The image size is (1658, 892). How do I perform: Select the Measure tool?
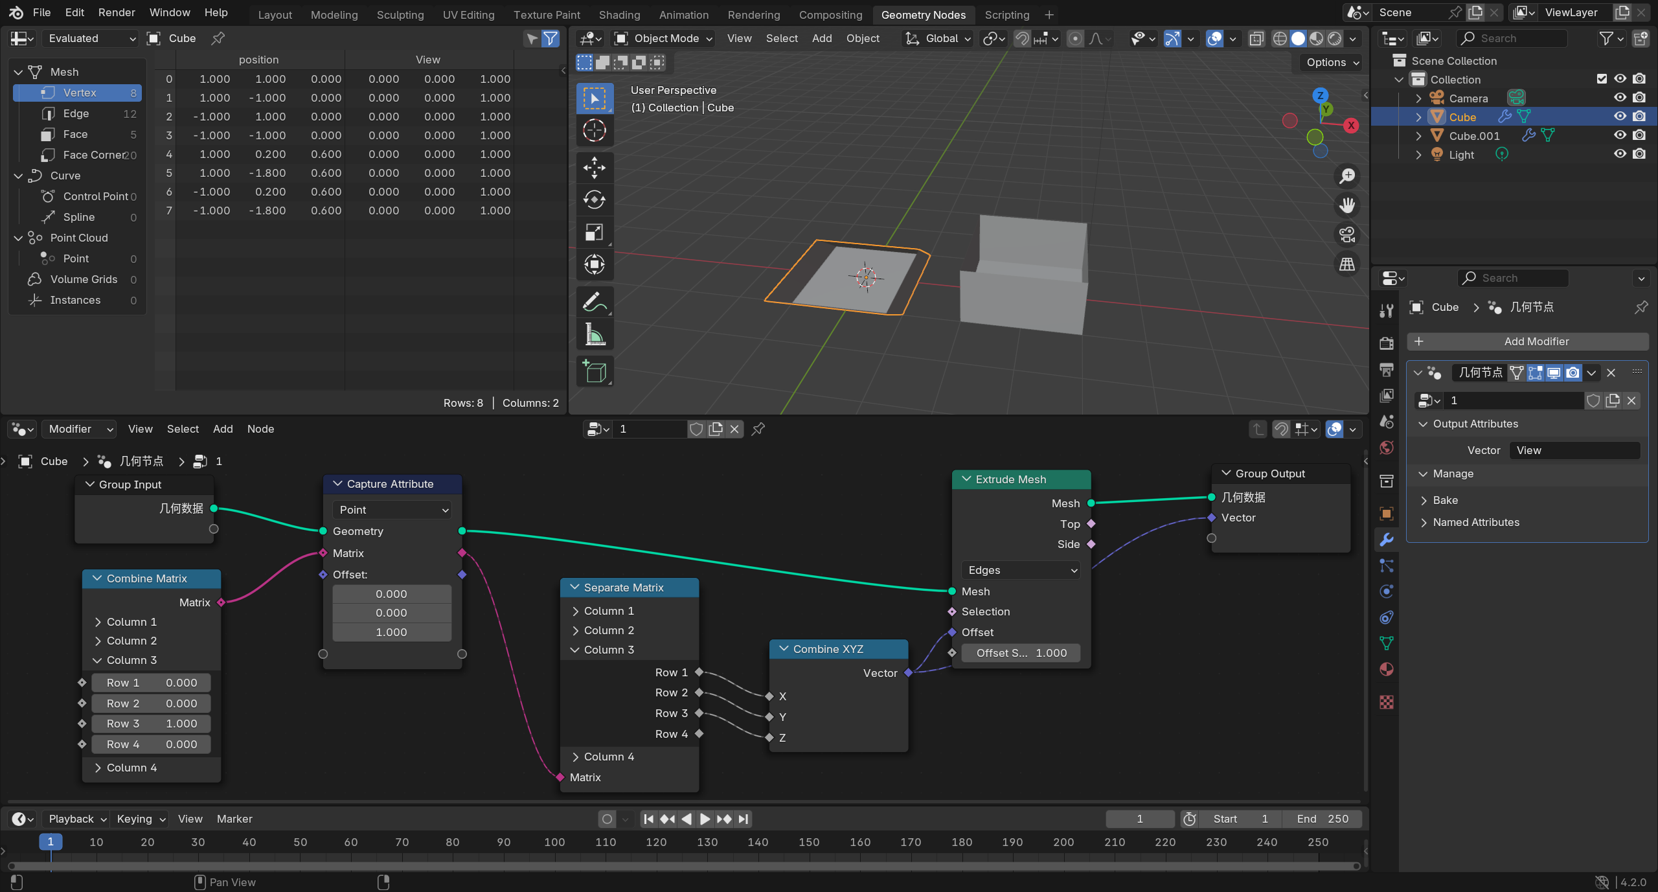(x=594, y=334)
